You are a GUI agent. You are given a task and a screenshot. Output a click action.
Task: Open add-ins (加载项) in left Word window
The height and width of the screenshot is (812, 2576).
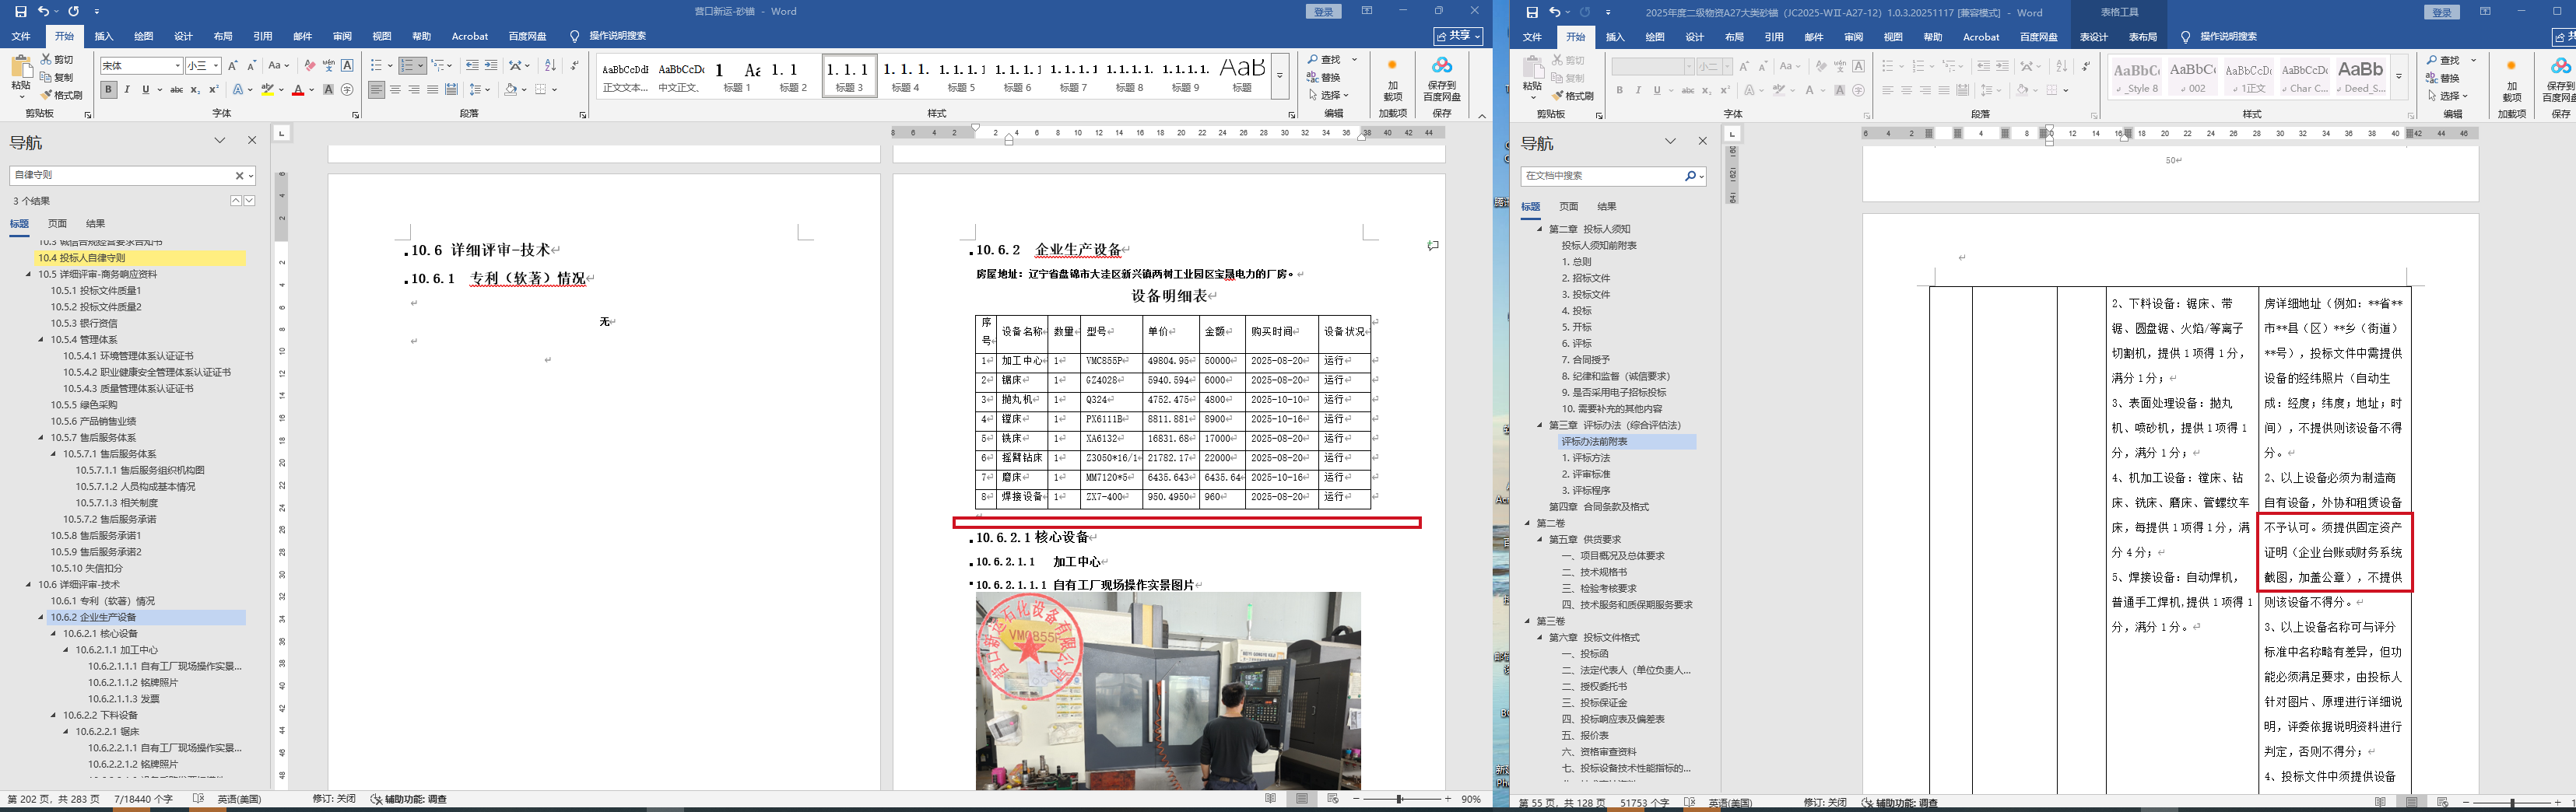pos(1393,80)
